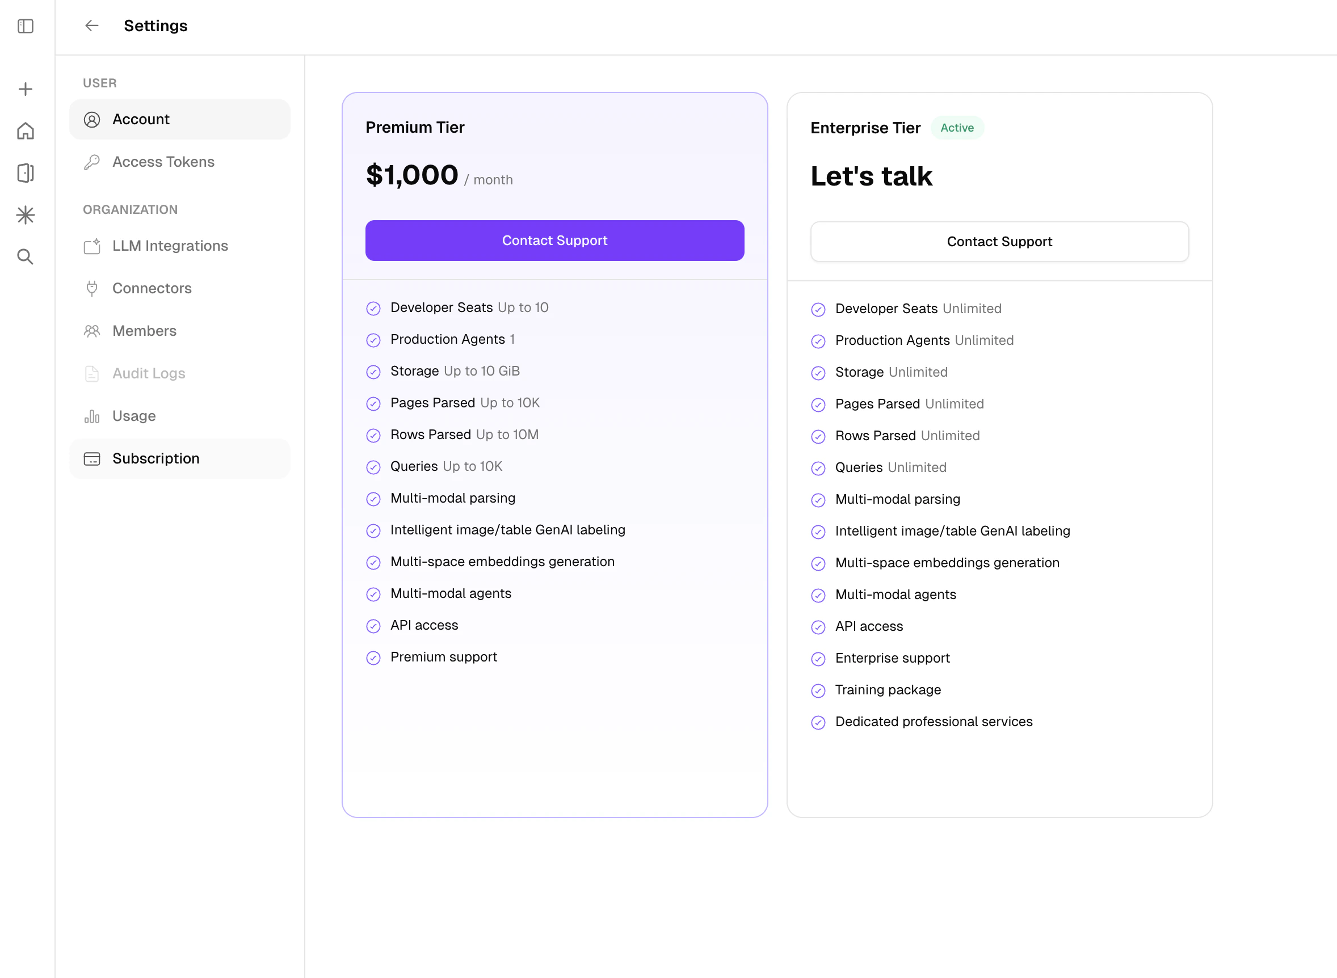The height and width of the screenshot is (978, 1337).
Task: Toggle the checkmark beside Multi-modal parsing in Premium
Action: coord(373,499)
